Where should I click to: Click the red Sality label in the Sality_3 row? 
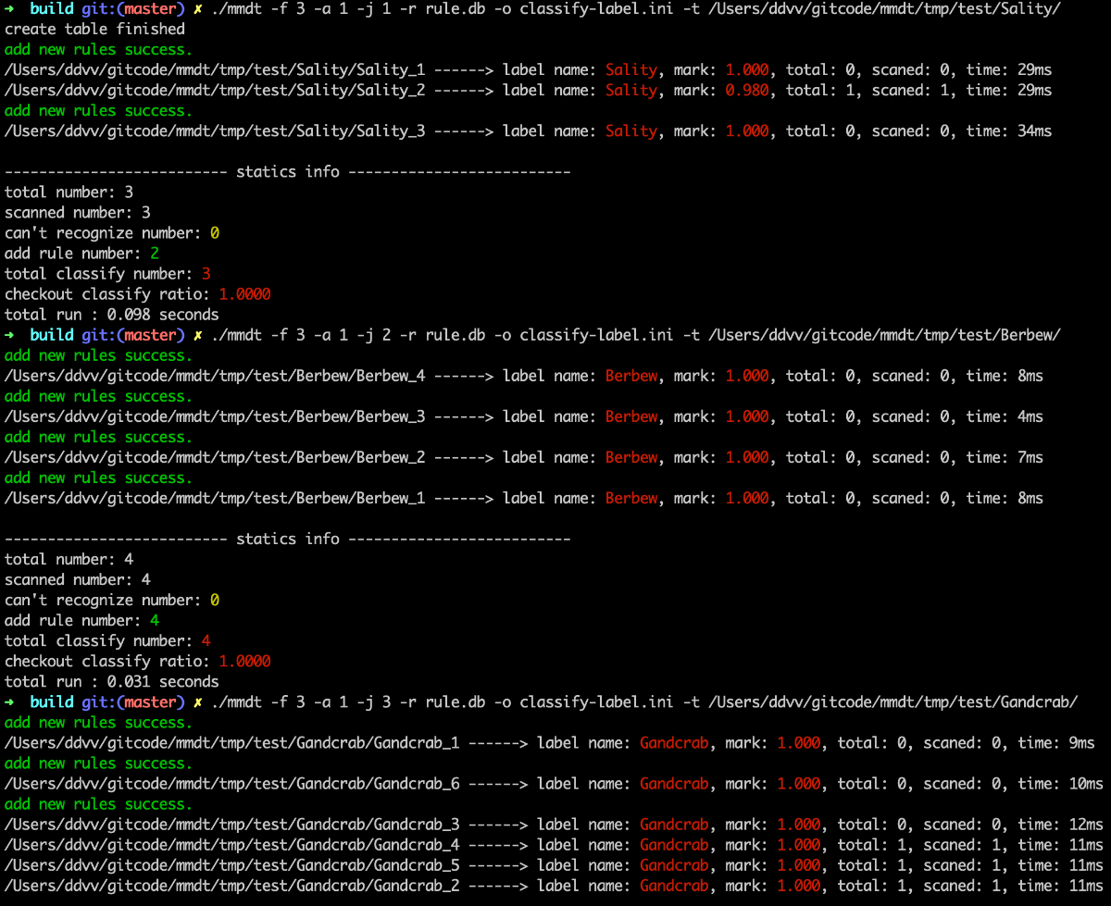[x=631, y=131]
